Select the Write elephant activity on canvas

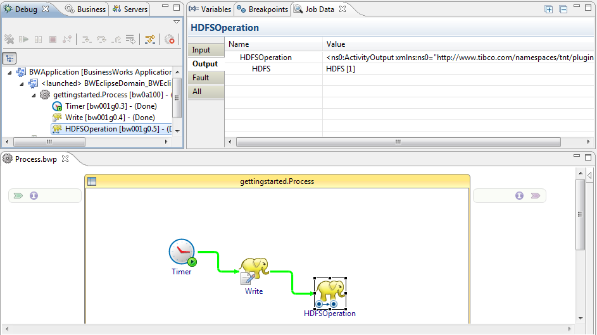click(254, 271)
